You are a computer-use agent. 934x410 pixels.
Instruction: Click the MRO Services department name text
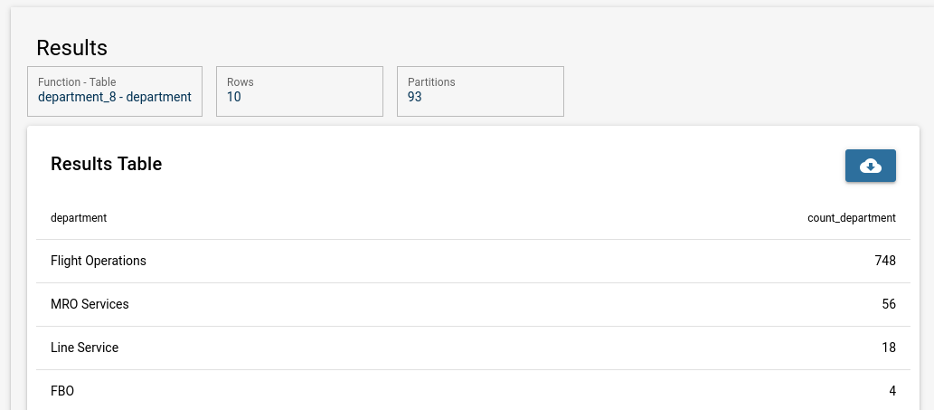(90, 304)
